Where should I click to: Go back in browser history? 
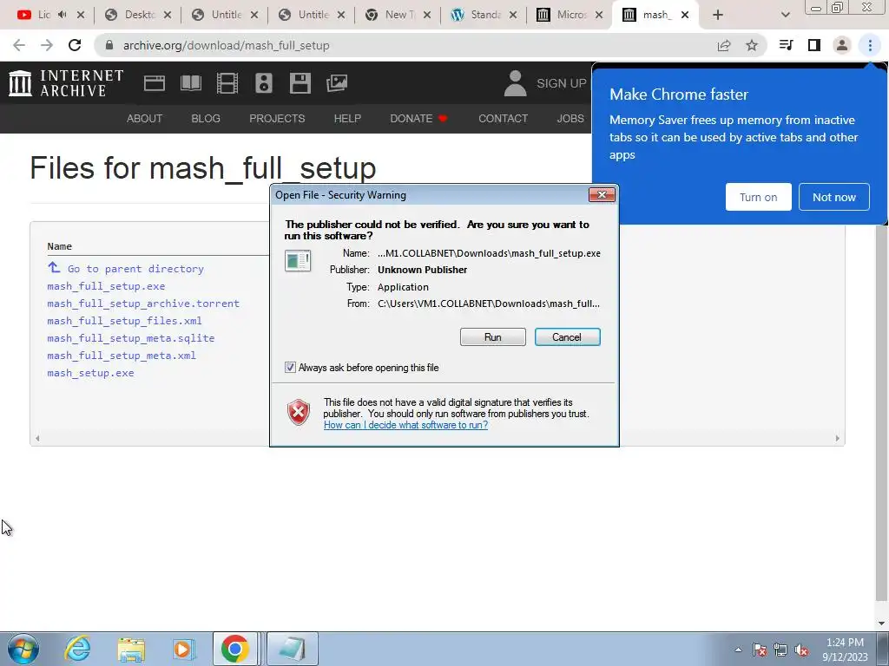click(x=19, y=45)
